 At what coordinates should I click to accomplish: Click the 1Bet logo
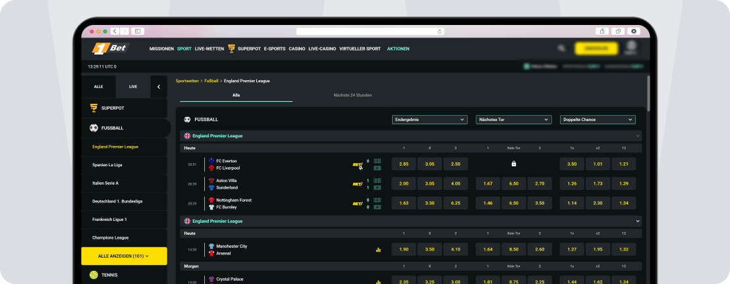111,49
